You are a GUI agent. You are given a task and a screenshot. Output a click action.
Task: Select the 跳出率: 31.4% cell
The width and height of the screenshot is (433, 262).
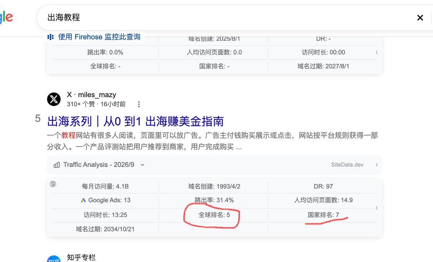pos(214,200)
